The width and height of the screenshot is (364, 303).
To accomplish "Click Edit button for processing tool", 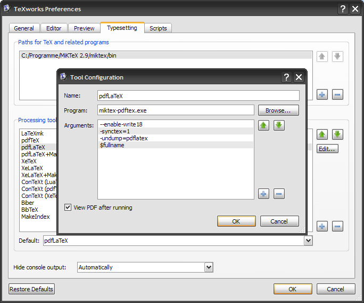I will (327, 149).
